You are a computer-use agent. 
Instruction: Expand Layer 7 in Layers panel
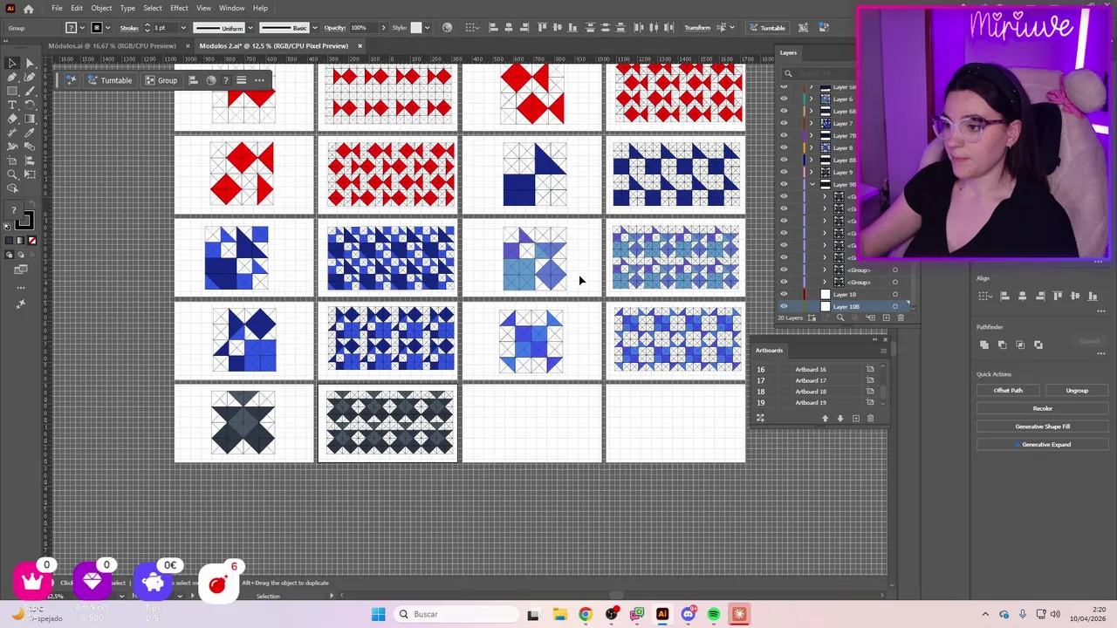tap(812, 123)
